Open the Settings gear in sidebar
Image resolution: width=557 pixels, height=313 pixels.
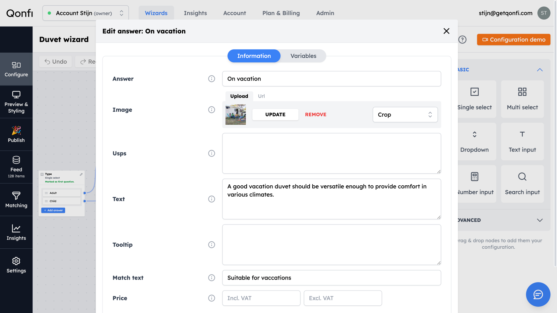point(16,265)
